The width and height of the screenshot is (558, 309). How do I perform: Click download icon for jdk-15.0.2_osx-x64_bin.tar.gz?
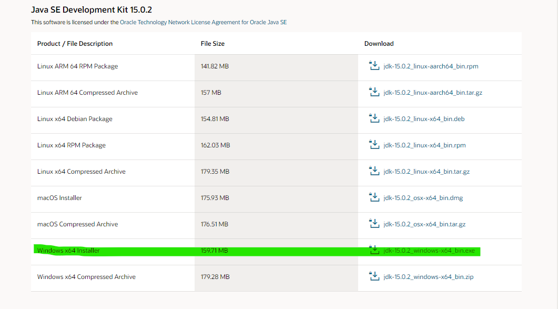coord(374,224)
